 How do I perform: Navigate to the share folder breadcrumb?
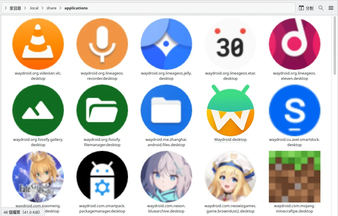tap(51, 8)
